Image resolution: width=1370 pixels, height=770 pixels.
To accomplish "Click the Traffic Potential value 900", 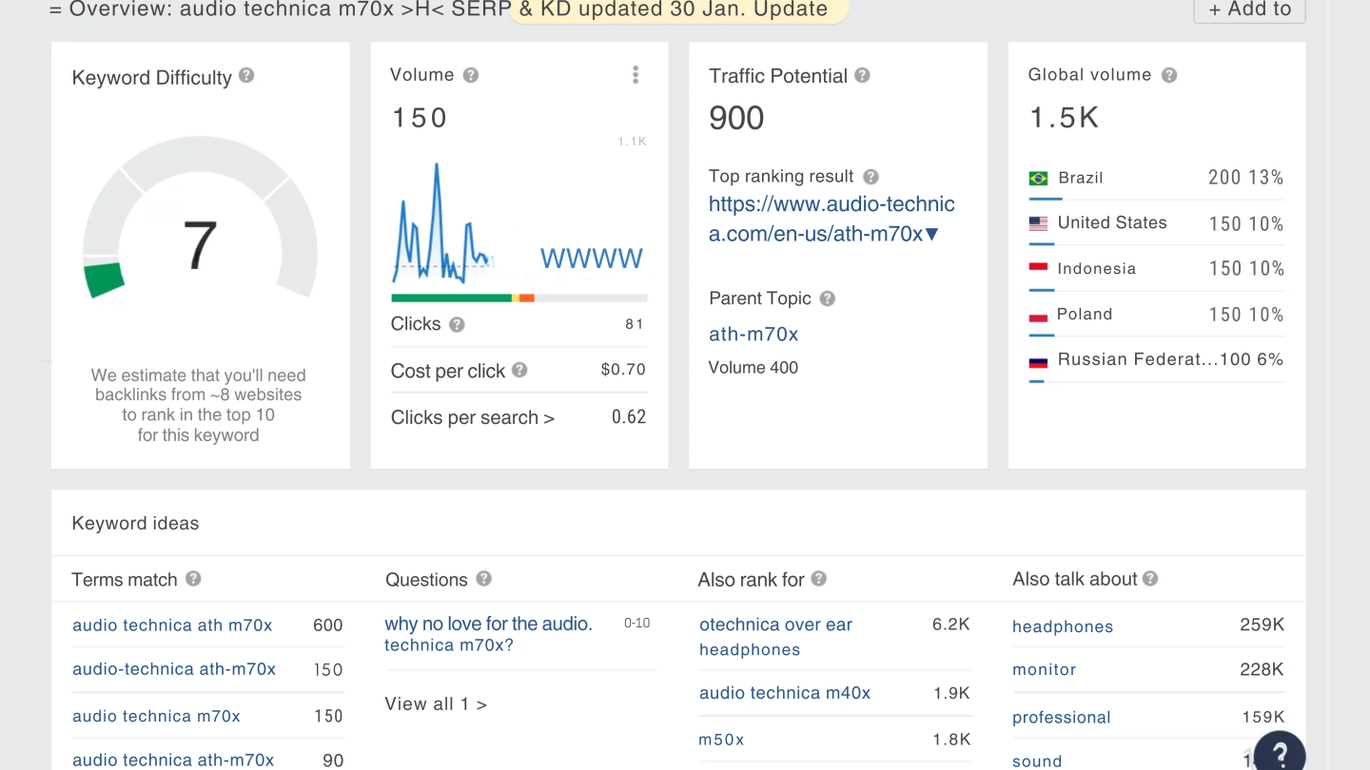I will tap(736, 118).
